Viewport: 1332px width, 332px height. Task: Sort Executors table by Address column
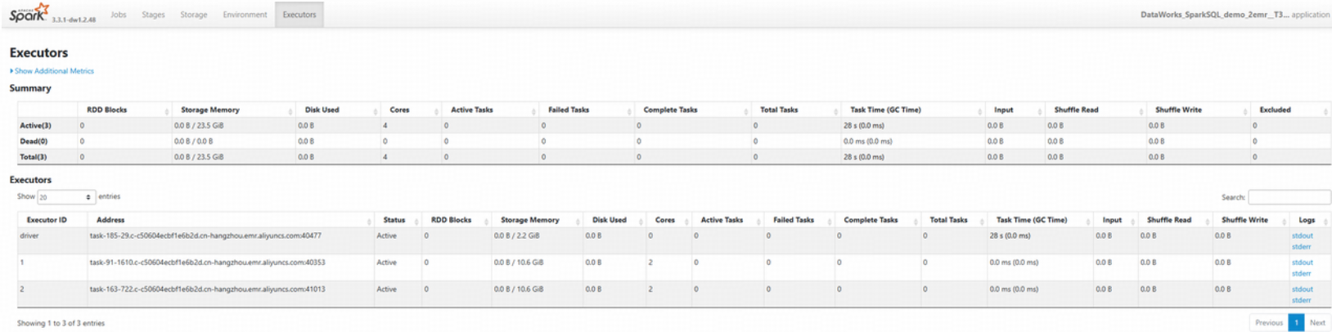pyautogui.click(x=110, y=220)
